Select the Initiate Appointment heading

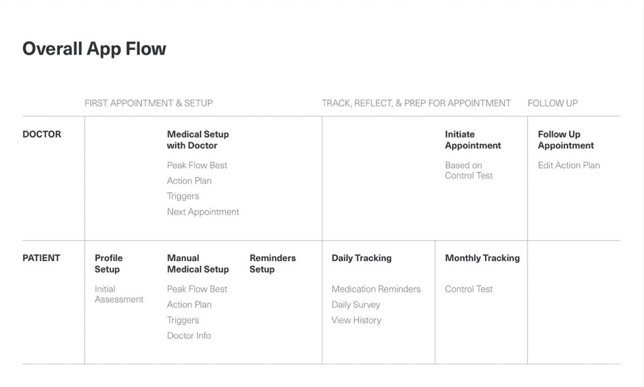click(x=473, y=140)
